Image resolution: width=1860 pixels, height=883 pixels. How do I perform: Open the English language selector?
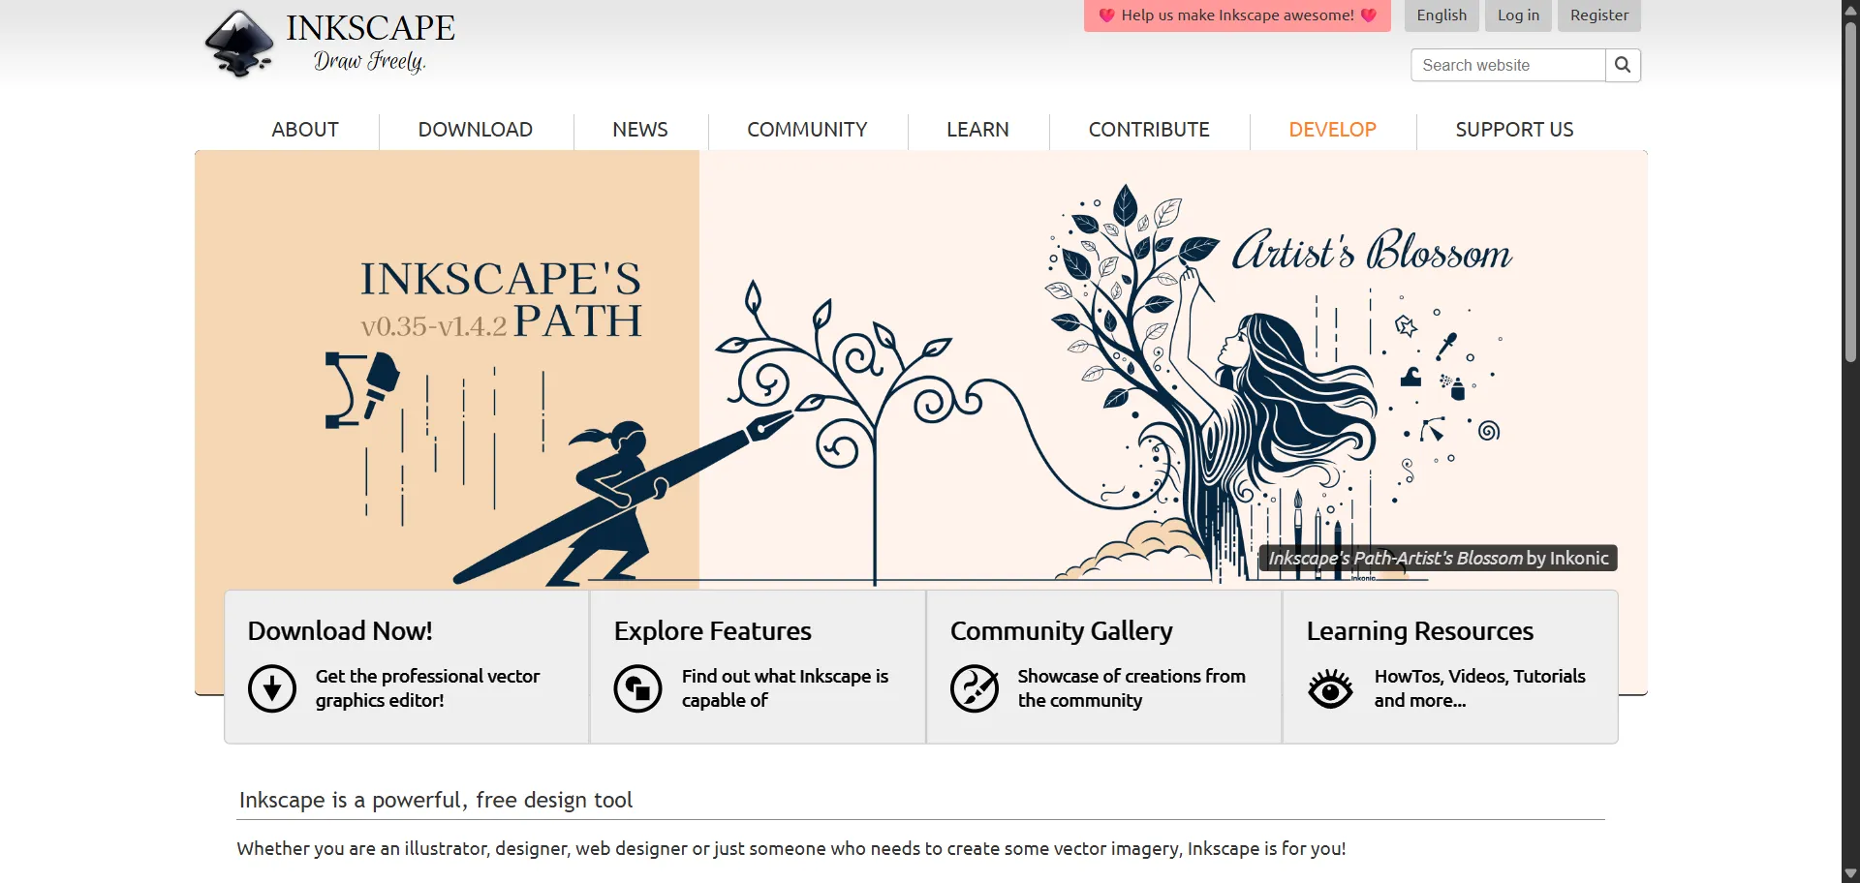point(1441,15)
